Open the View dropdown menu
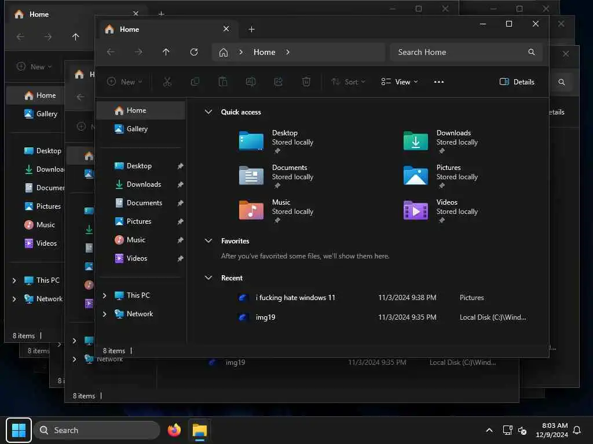This screenshot has height=444, width=593. click(x=400, y=82)
